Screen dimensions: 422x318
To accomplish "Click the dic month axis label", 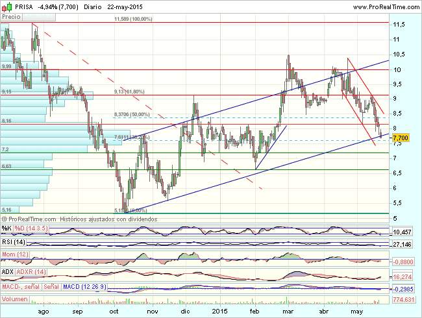I will 186,312.
